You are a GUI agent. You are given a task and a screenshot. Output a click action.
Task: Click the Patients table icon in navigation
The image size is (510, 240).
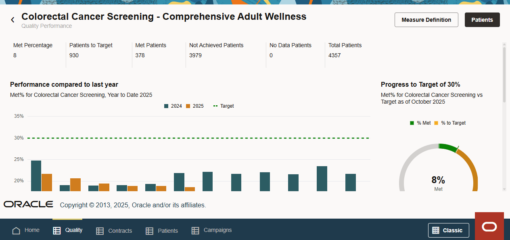point(149,231)
